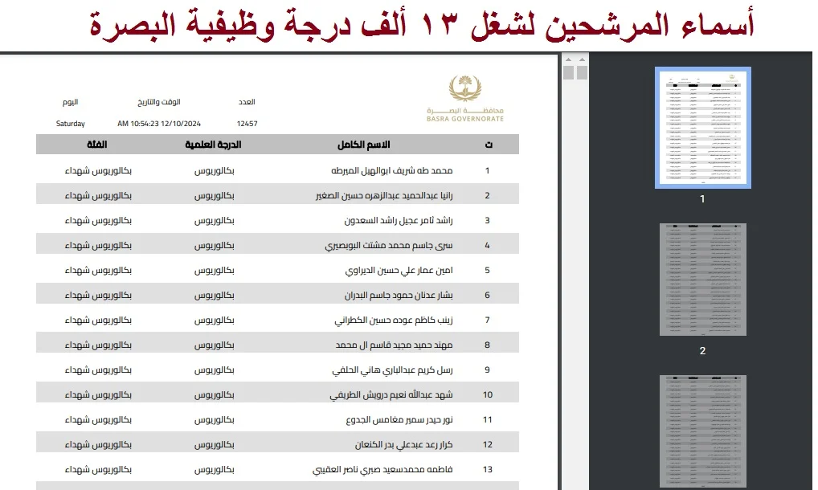Click the ت column header
This screenshot has width=818, height=490.
(x=489, y=145)
